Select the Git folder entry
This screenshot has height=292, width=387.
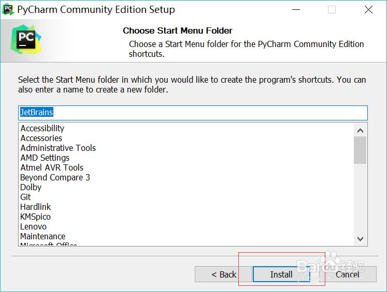tap(26, 197)
